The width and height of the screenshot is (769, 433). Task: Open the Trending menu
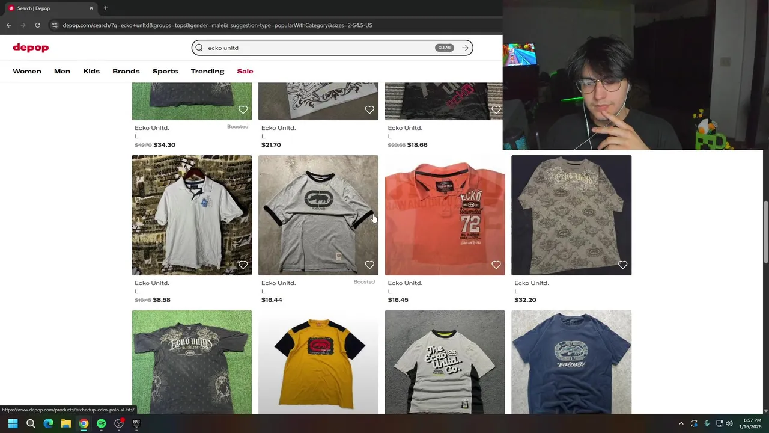coord(207,71)
